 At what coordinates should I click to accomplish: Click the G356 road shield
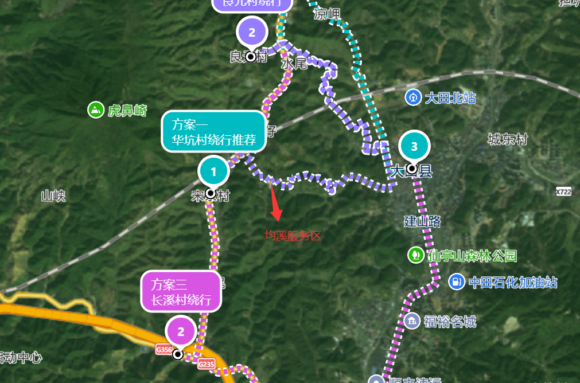164,350
